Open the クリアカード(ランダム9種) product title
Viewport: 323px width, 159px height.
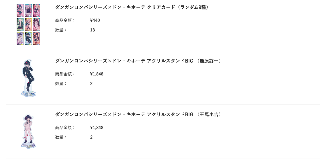(x=132, y=8)
